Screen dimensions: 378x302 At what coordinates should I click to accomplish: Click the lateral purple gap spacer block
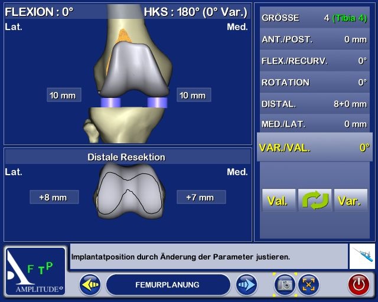coord(110,103)
